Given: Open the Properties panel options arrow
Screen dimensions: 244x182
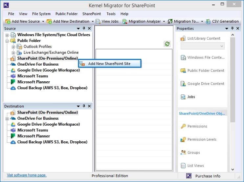Looking at the screenshot, I should [227, 29].
